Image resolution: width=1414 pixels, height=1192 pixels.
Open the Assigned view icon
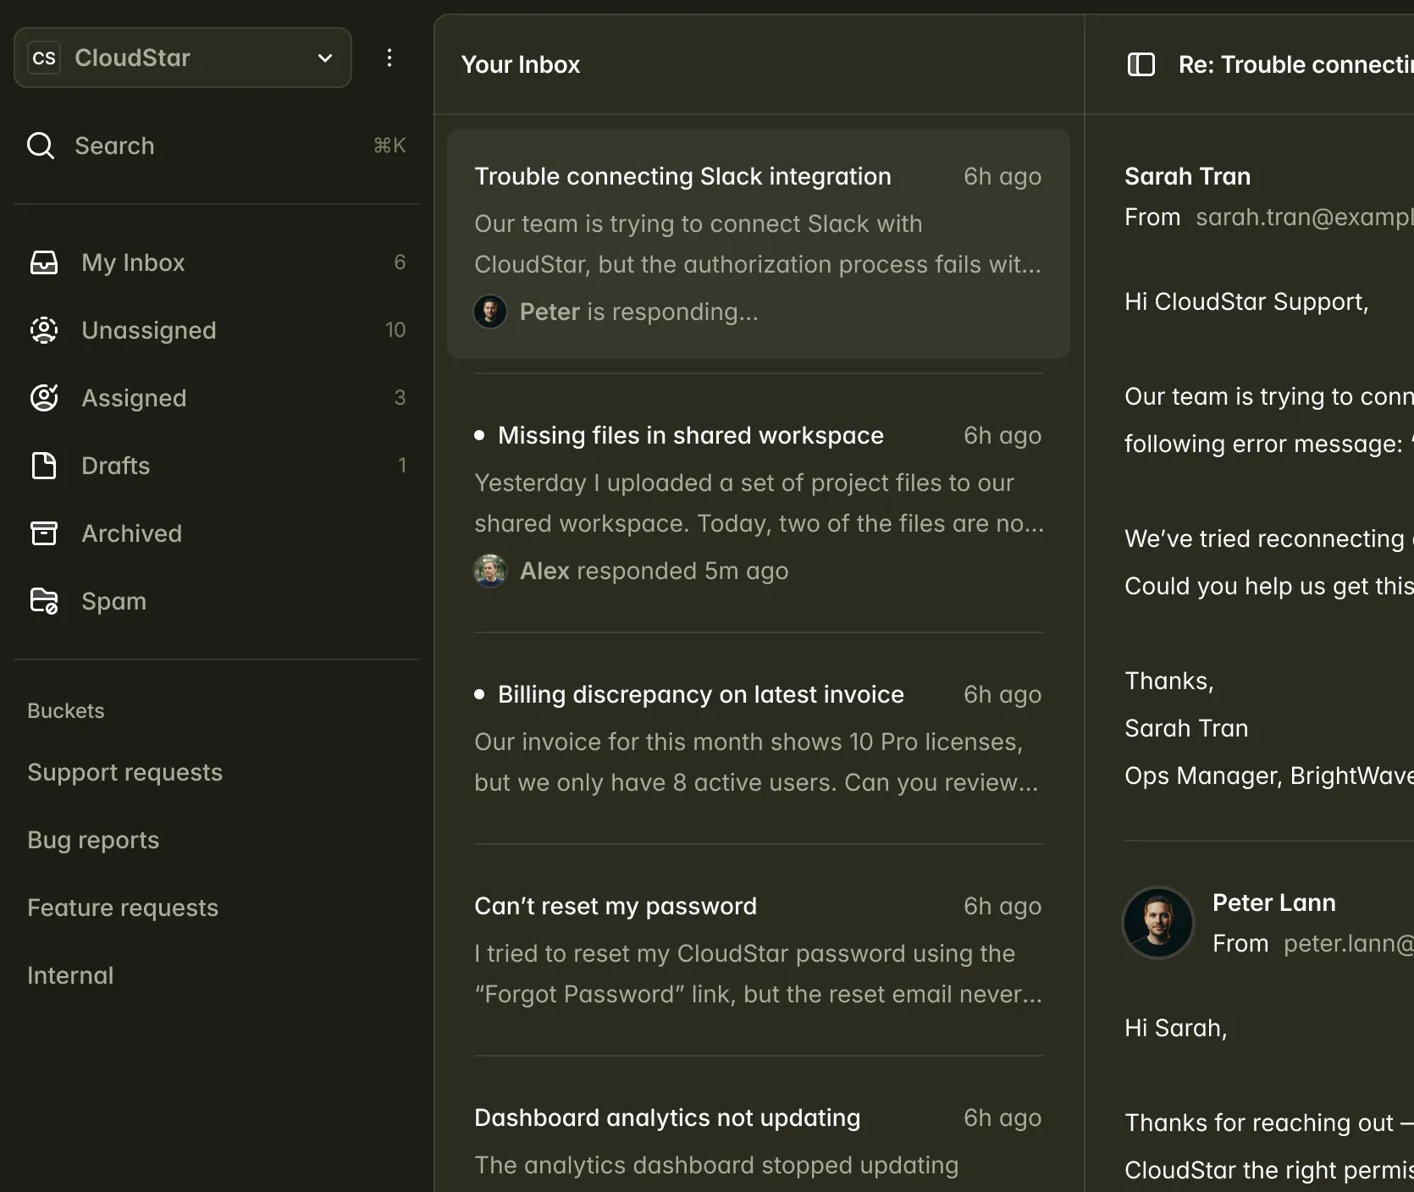point(43,398)
